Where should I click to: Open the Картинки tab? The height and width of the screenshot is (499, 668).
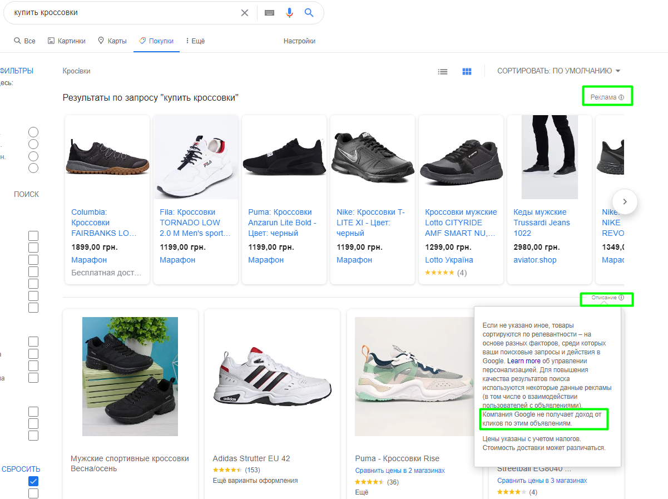[x=67, y=41]
